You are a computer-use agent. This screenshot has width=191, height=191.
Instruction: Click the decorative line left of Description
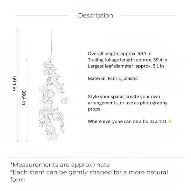click(x=42, y=15)
